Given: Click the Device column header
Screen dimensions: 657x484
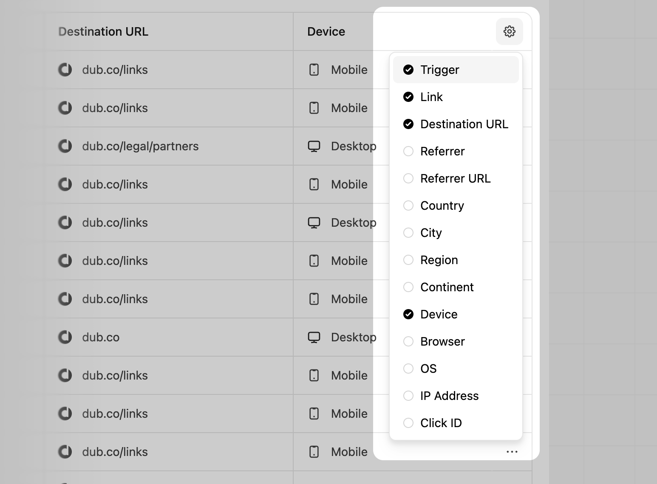Looking at the screenshot, I should (326, 31).
